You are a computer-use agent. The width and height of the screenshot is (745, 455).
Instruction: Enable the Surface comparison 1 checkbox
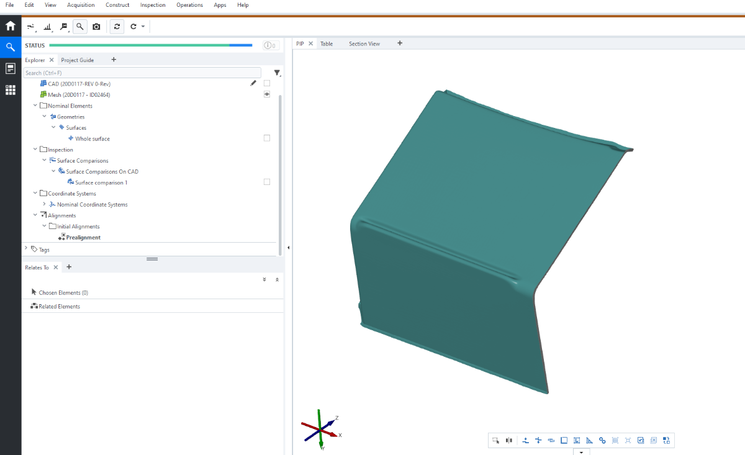click(x=267, y=182)
